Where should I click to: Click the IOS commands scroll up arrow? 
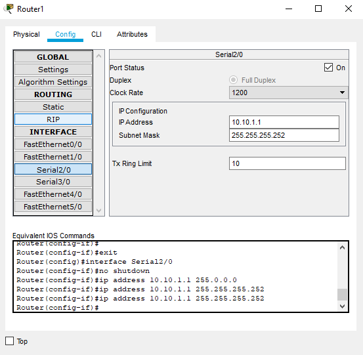tap(342, 247)
